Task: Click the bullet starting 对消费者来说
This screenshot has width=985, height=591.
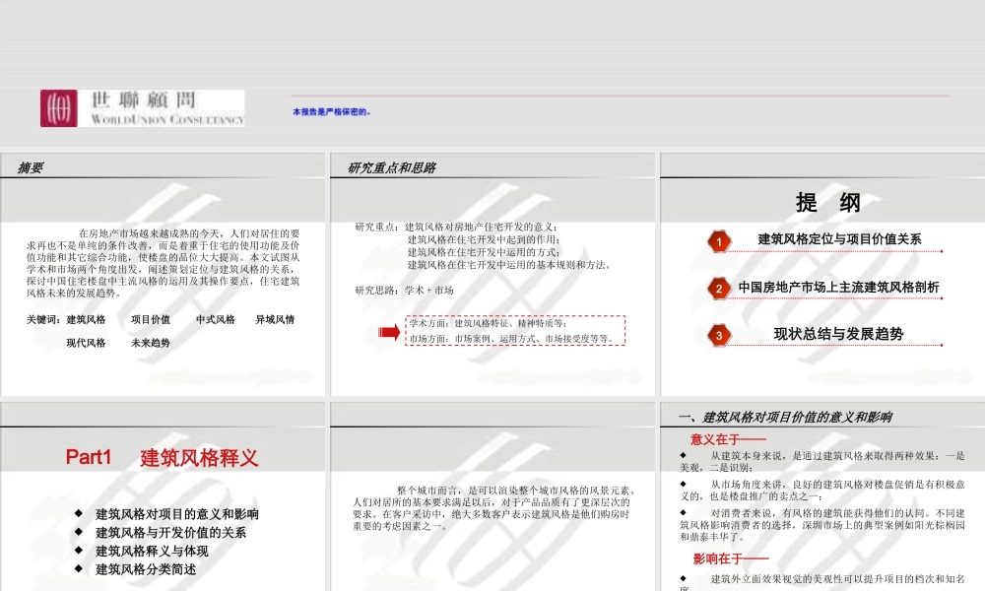Action: (x=822, y=525)
